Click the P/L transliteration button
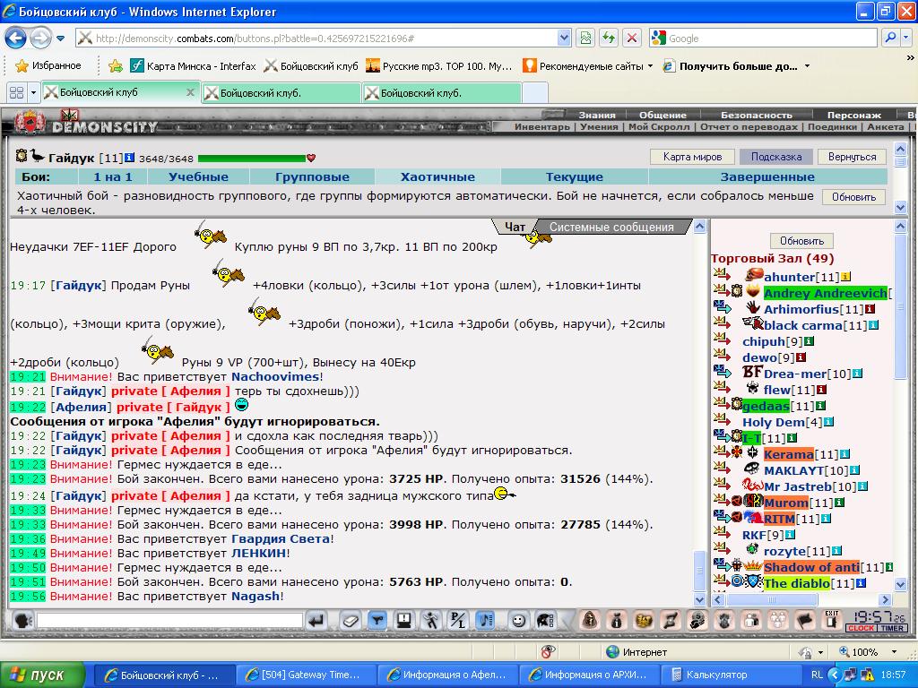 [x=458, y=620]
